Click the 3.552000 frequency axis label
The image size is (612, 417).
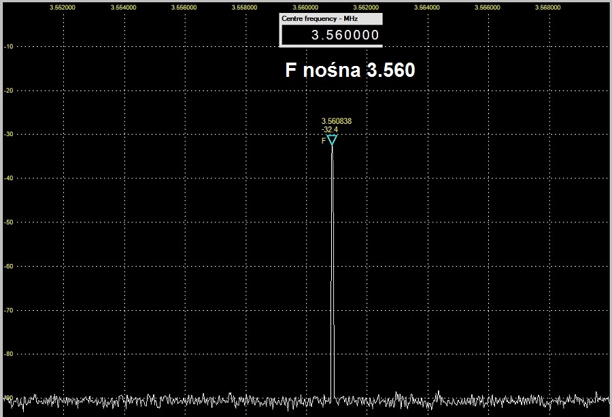63,7
